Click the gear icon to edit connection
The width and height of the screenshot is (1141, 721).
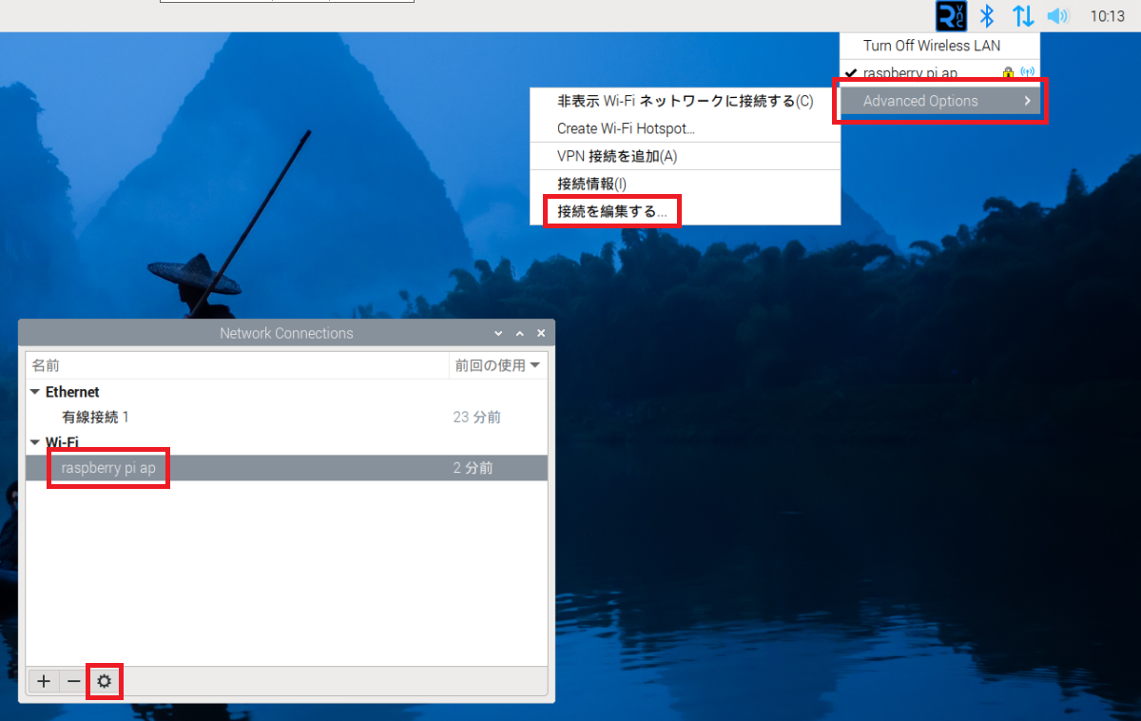pos(104,681)
